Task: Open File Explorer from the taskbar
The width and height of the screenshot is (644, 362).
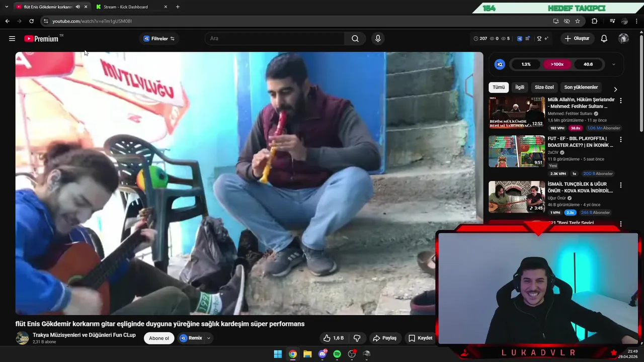Action: [307, 354]
